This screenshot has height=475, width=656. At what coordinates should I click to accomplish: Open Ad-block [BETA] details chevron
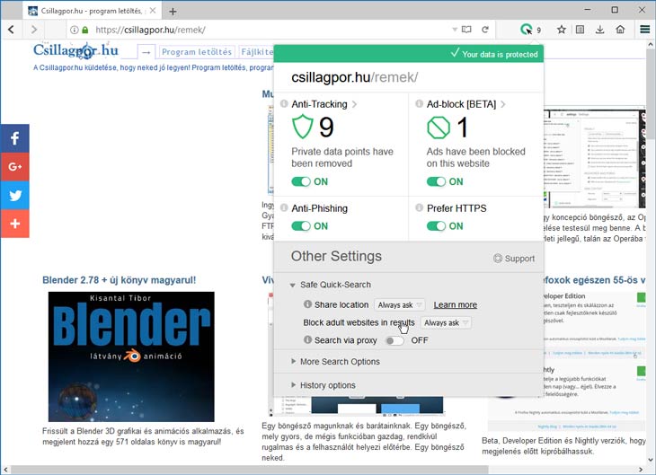pyautogui.click(x=503, y=104)
